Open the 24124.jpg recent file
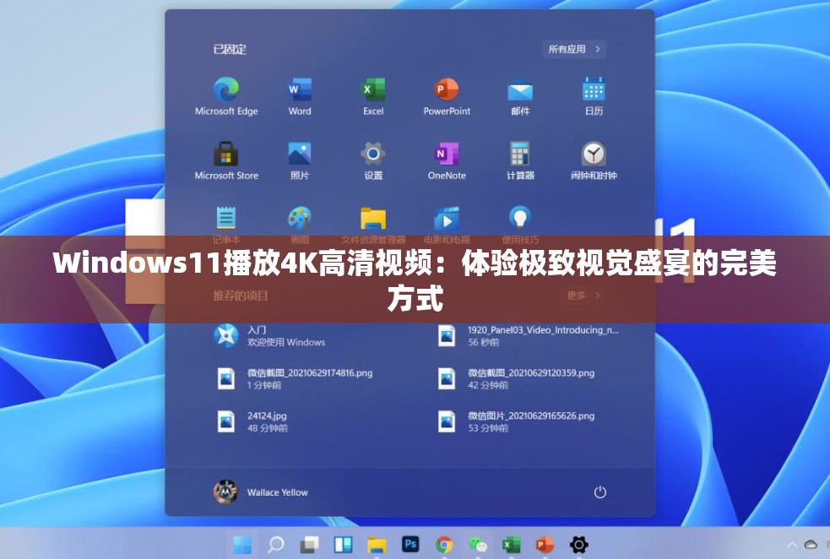The image size is (830, 559). [252, 421]
